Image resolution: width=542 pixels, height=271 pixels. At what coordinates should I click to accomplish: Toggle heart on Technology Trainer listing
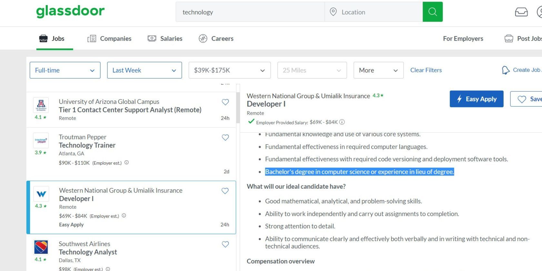coord(225,137)
